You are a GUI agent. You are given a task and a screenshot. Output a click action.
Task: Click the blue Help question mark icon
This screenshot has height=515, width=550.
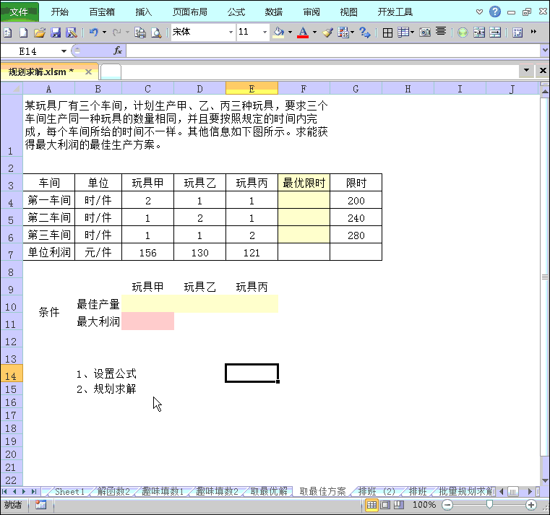[x=495, y=12]
